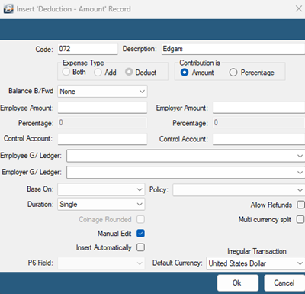Click the Irregular Transaction label

pyautogui.click(x=257, y=251)
